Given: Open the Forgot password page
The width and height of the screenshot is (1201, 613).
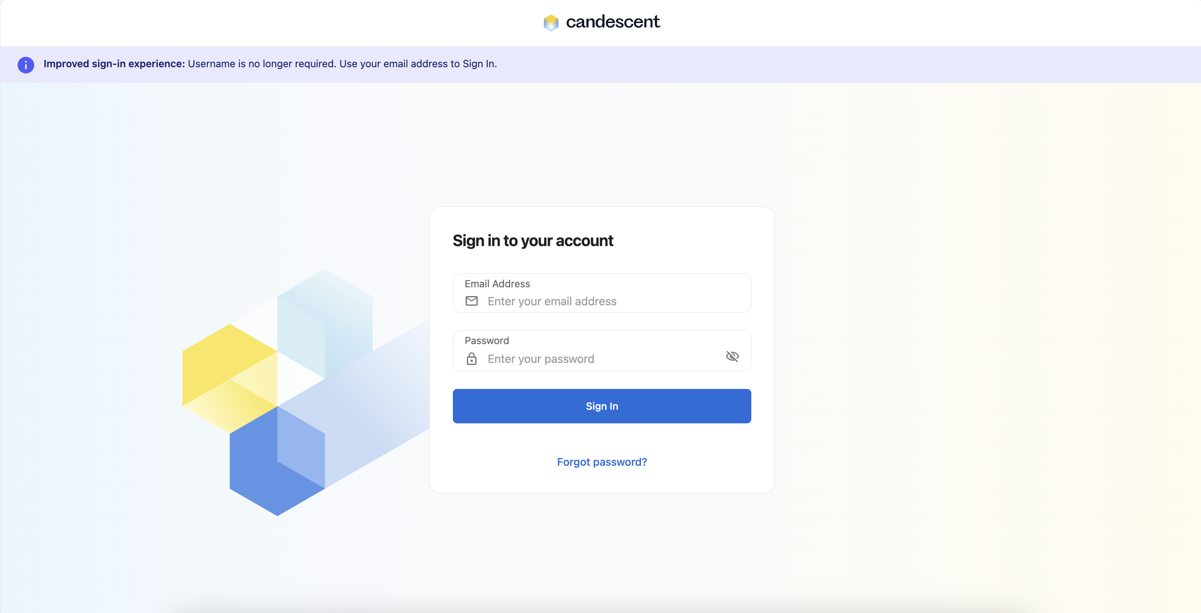Looking at the screenshot, I should (x=601, y=462).
